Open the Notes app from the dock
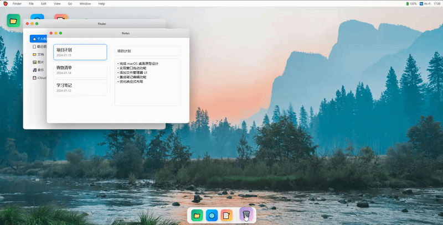The image size is (443, 225). click(x=226, y=214)
